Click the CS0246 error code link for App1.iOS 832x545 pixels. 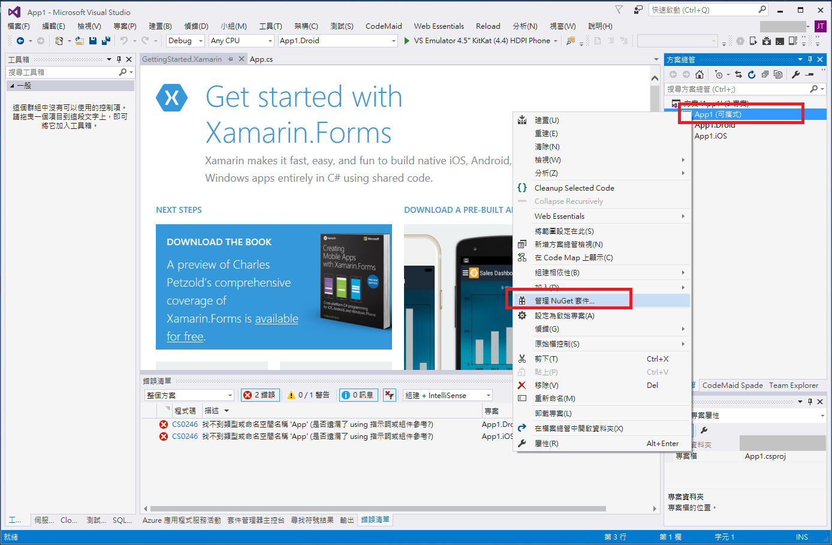coord(185,436)
